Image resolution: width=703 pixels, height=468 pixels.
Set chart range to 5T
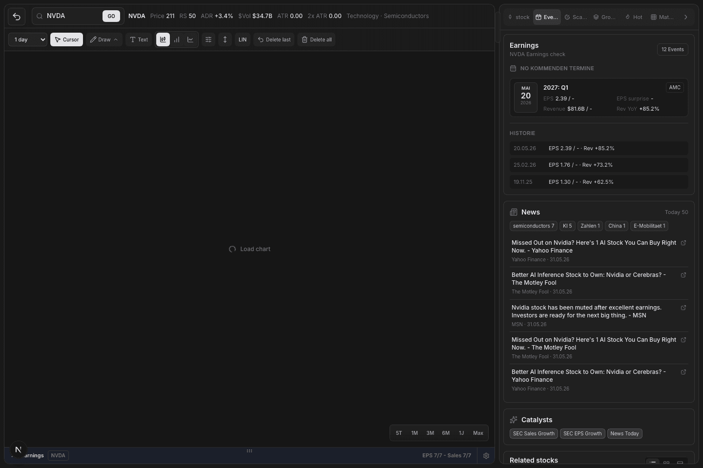click(399, 433)
